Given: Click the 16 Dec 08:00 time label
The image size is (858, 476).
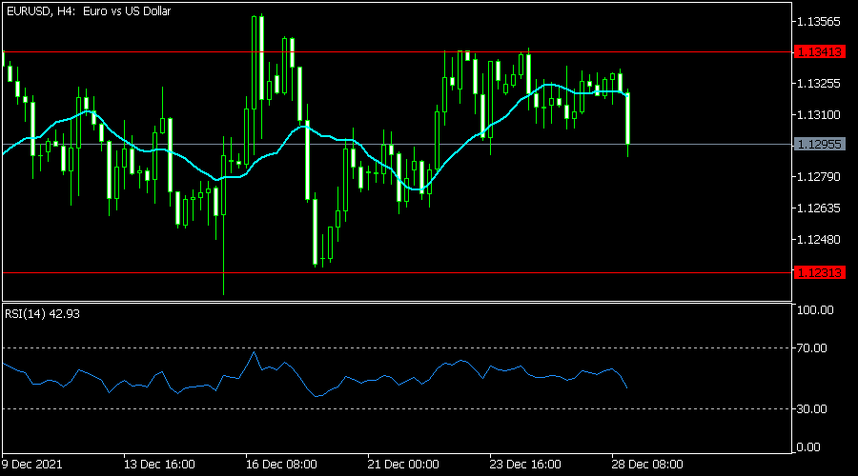Looking at the screenshot, I should [281, 465].
